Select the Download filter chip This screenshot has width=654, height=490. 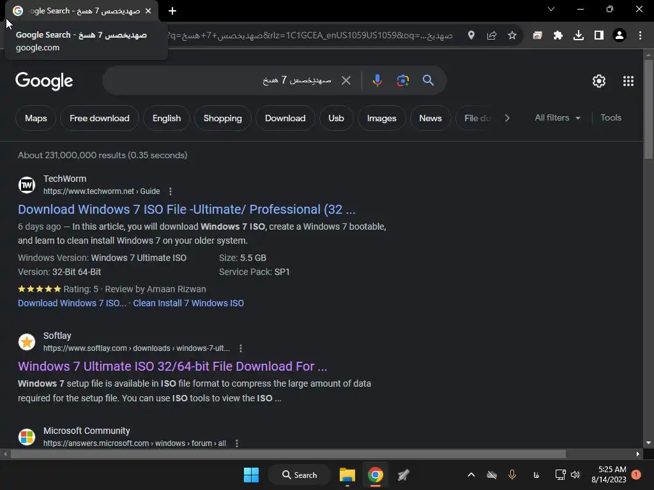pyautogui.click(x=285, y=118)
